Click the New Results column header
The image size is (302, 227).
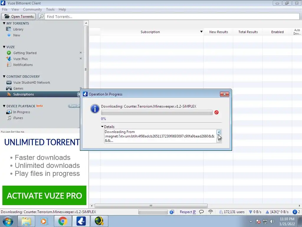219,32
